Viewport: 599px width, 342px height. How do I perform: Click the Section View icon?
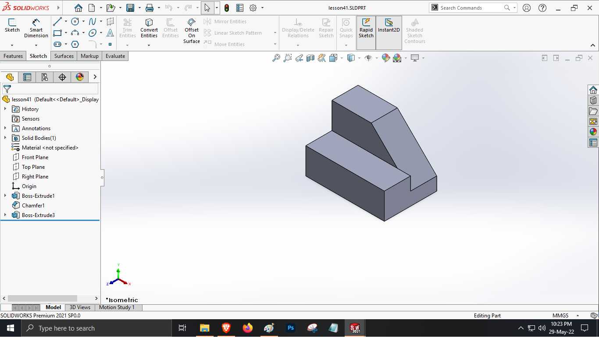click(x=310, y=58)
